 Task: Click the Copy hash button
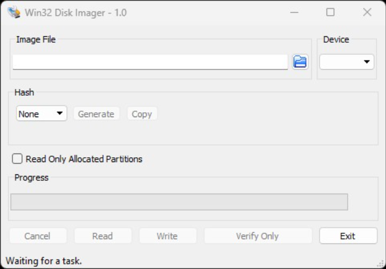click(x=142, y=114)
